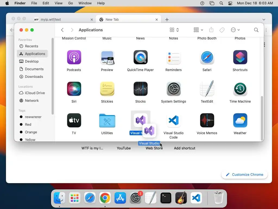Open Chrome from the Dock
Screen dimensions: 278x209
click(x=105, y=198)
